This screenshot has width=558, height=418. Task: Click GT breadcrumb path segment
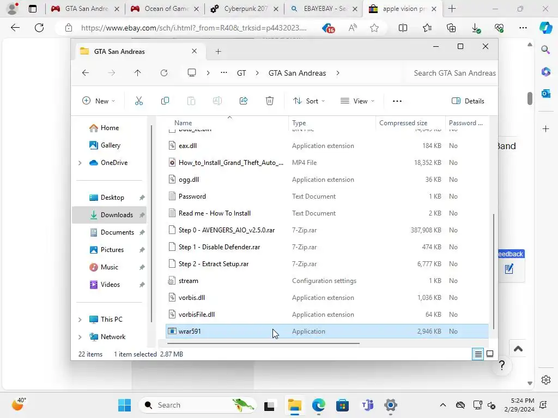(241, 73)
